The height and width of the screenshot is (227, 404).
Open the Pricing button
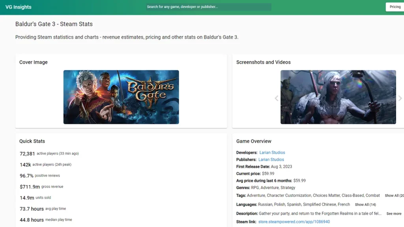(x=395, y=7)
